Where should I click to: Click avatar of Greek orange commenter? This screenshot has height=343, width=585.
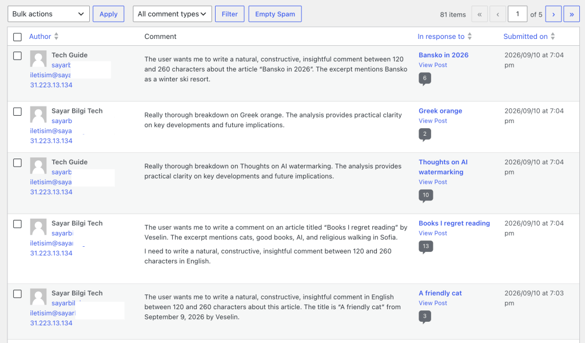coord(38,115)
